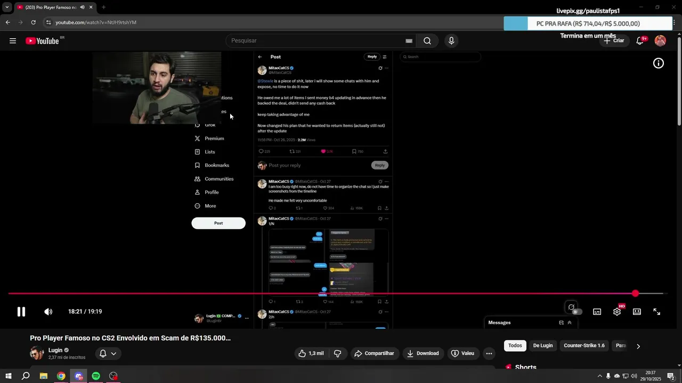Open video player settings gear
Viewport: 682px width, 383px height.
click(617, 312)
